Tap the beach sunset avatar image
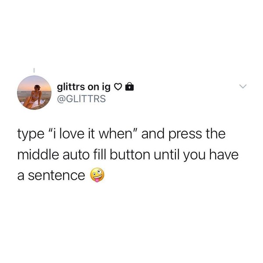The width and height of the screenshot is (263, 263). (34, 92)
